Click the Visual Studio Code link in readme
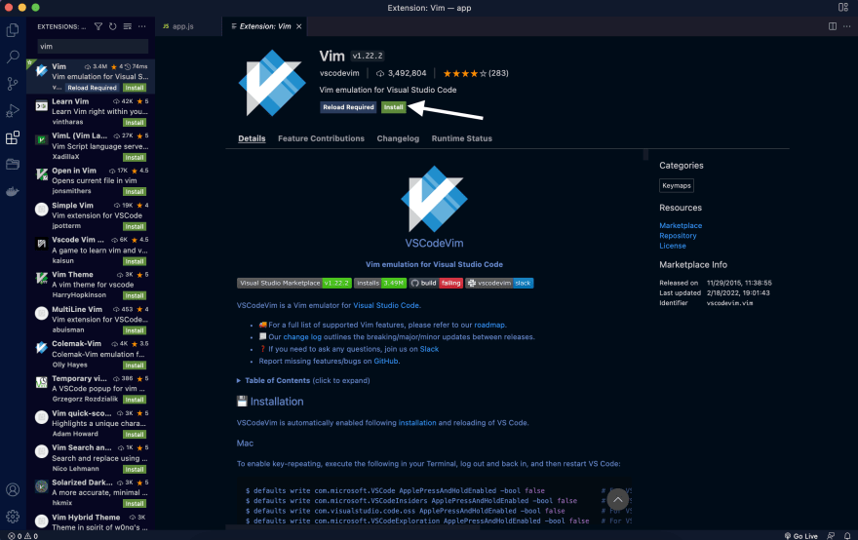This screenshot has height=540, width=858. [386, 305]
